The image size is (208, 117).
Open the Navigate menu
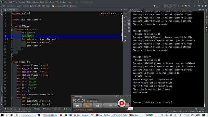pos(22,2)
